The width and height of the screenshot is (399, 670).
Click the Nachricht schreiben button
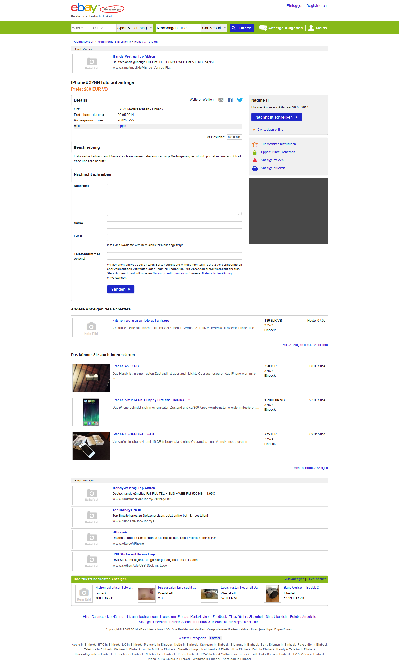276,117
